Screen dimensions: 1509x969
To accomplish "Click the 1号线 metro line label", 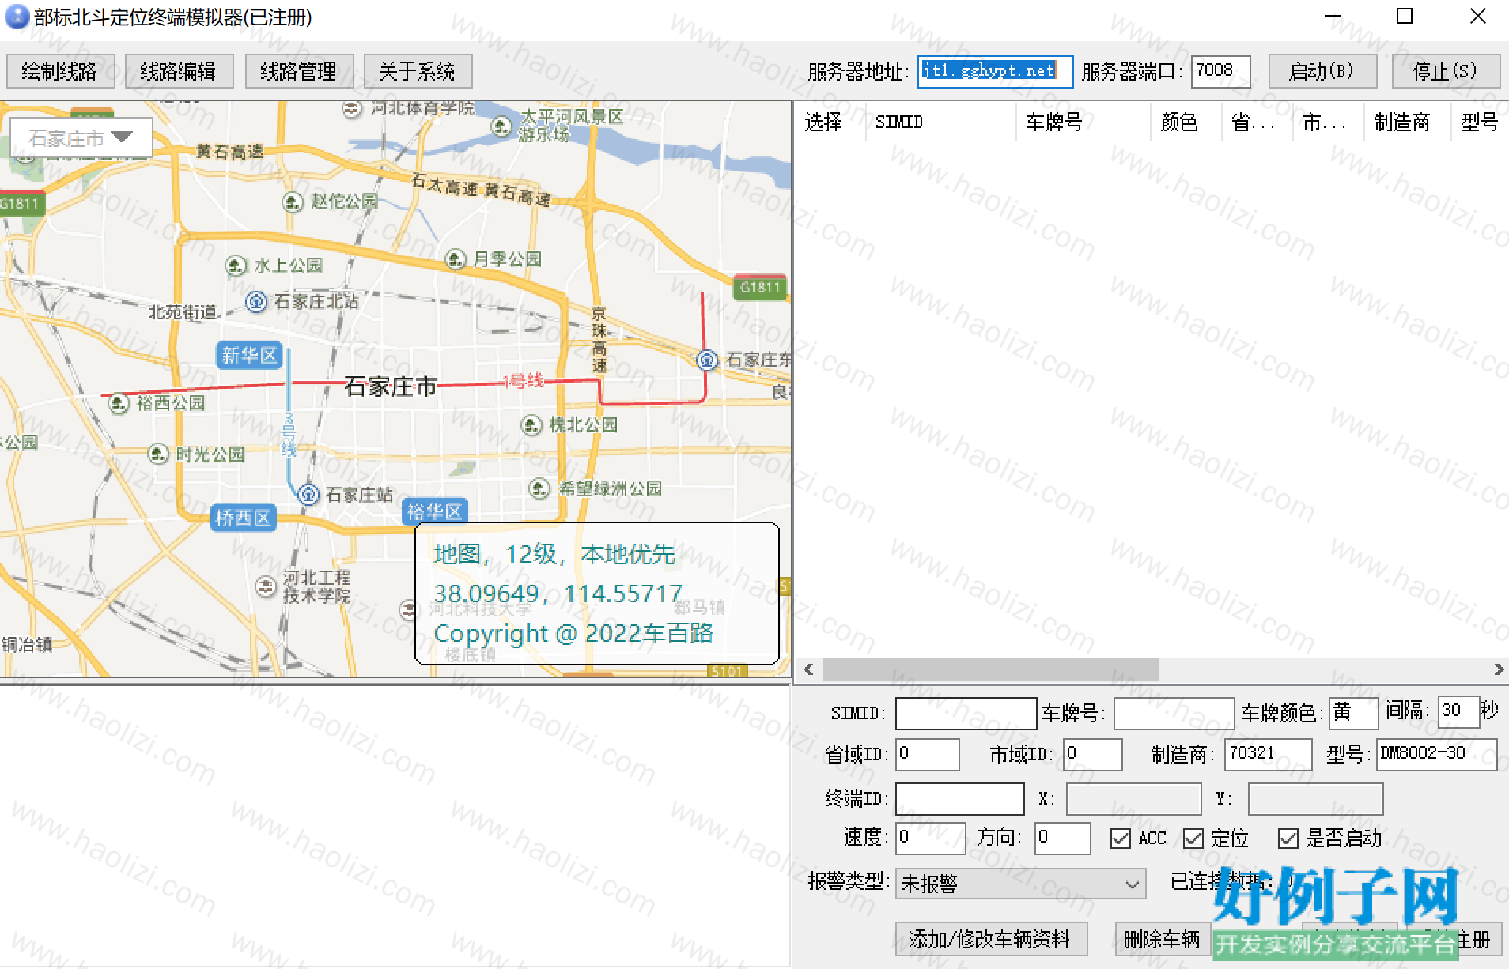I will [x=524, y=382].
